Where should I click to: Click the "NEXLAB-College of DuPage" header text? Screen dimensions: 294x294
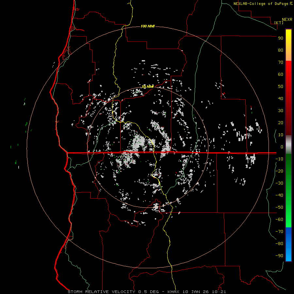262,4
